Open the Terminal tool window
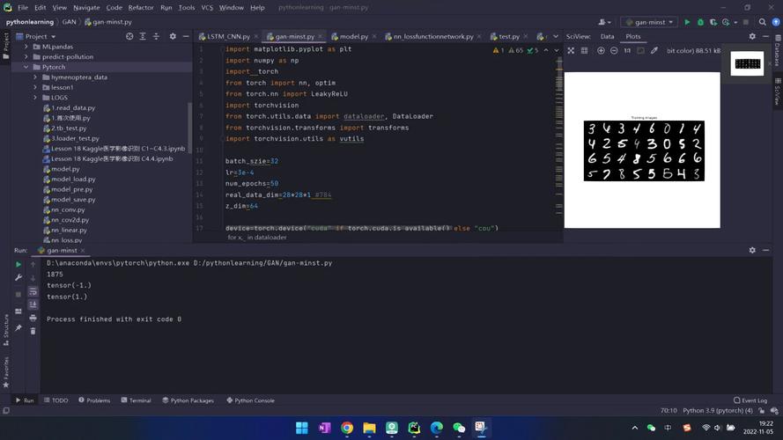This screenshot has width=783, height=440. 136,400
